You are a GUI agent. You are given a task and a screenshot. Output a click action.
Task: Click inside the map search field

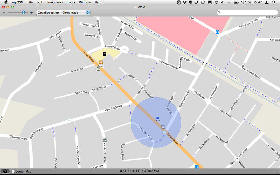click(247, 13)
